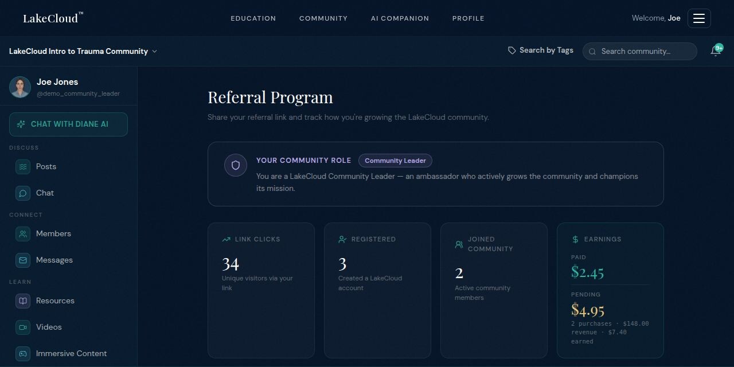This screenshot has width=734, height=367.
Task: Click the trend arrow icon on Link Clicks
Action: pos(226,240)
